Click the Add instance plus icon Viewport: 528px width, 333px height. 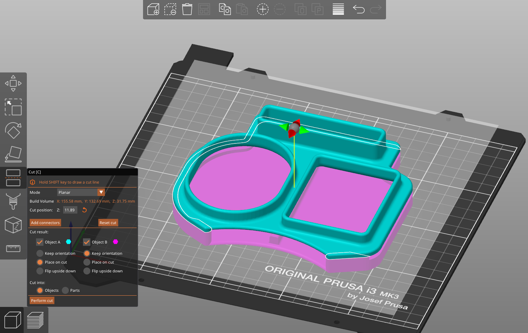(x=262, y=9)
